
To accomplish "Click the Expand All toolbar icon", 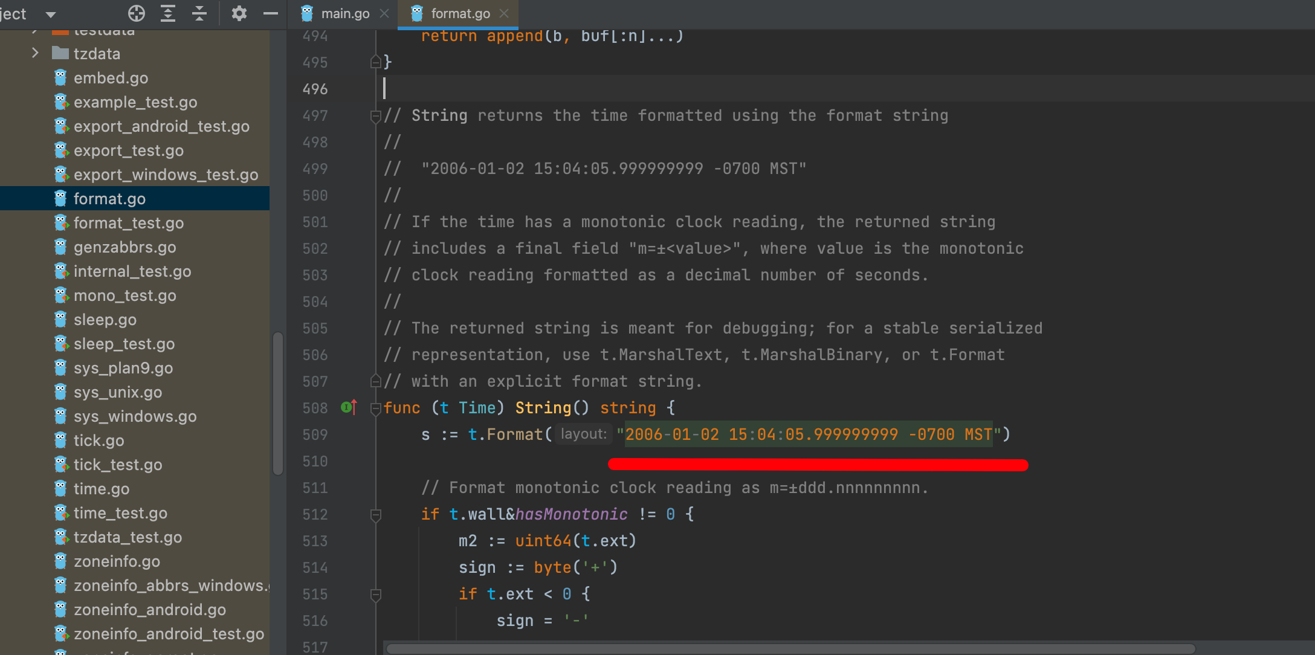I will (x=168, y=13).
